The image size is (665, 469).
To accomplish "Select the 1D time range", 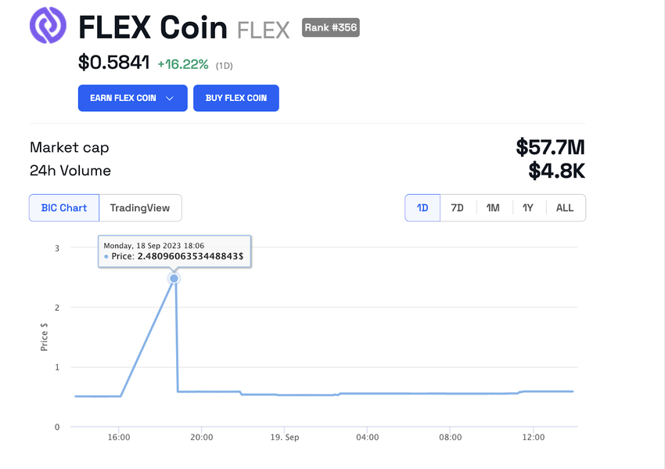I will pos(422,208).
